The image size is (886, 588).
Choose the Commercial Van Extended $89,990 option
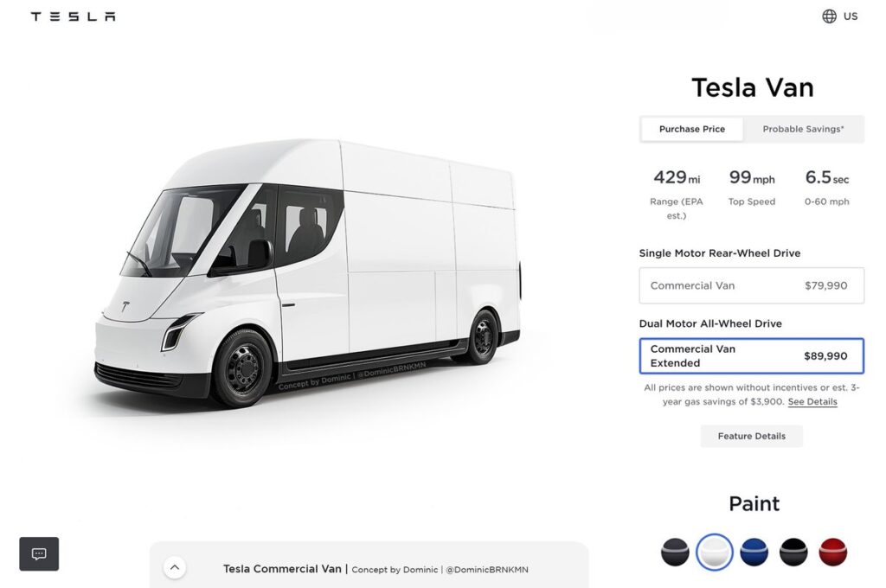[x=751, y=355]
